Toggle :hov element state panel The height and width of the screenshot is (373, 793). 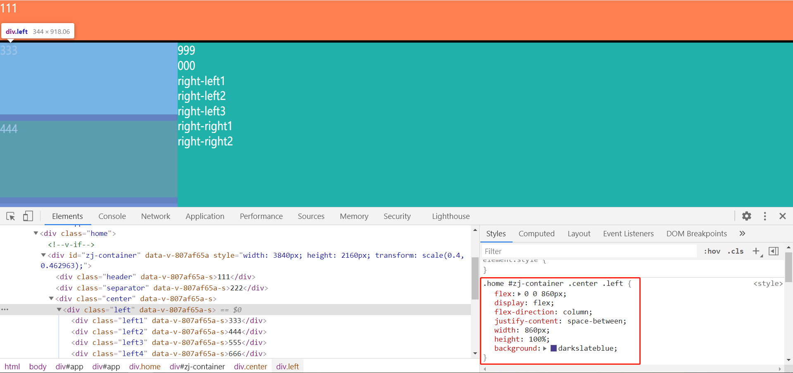712,251
